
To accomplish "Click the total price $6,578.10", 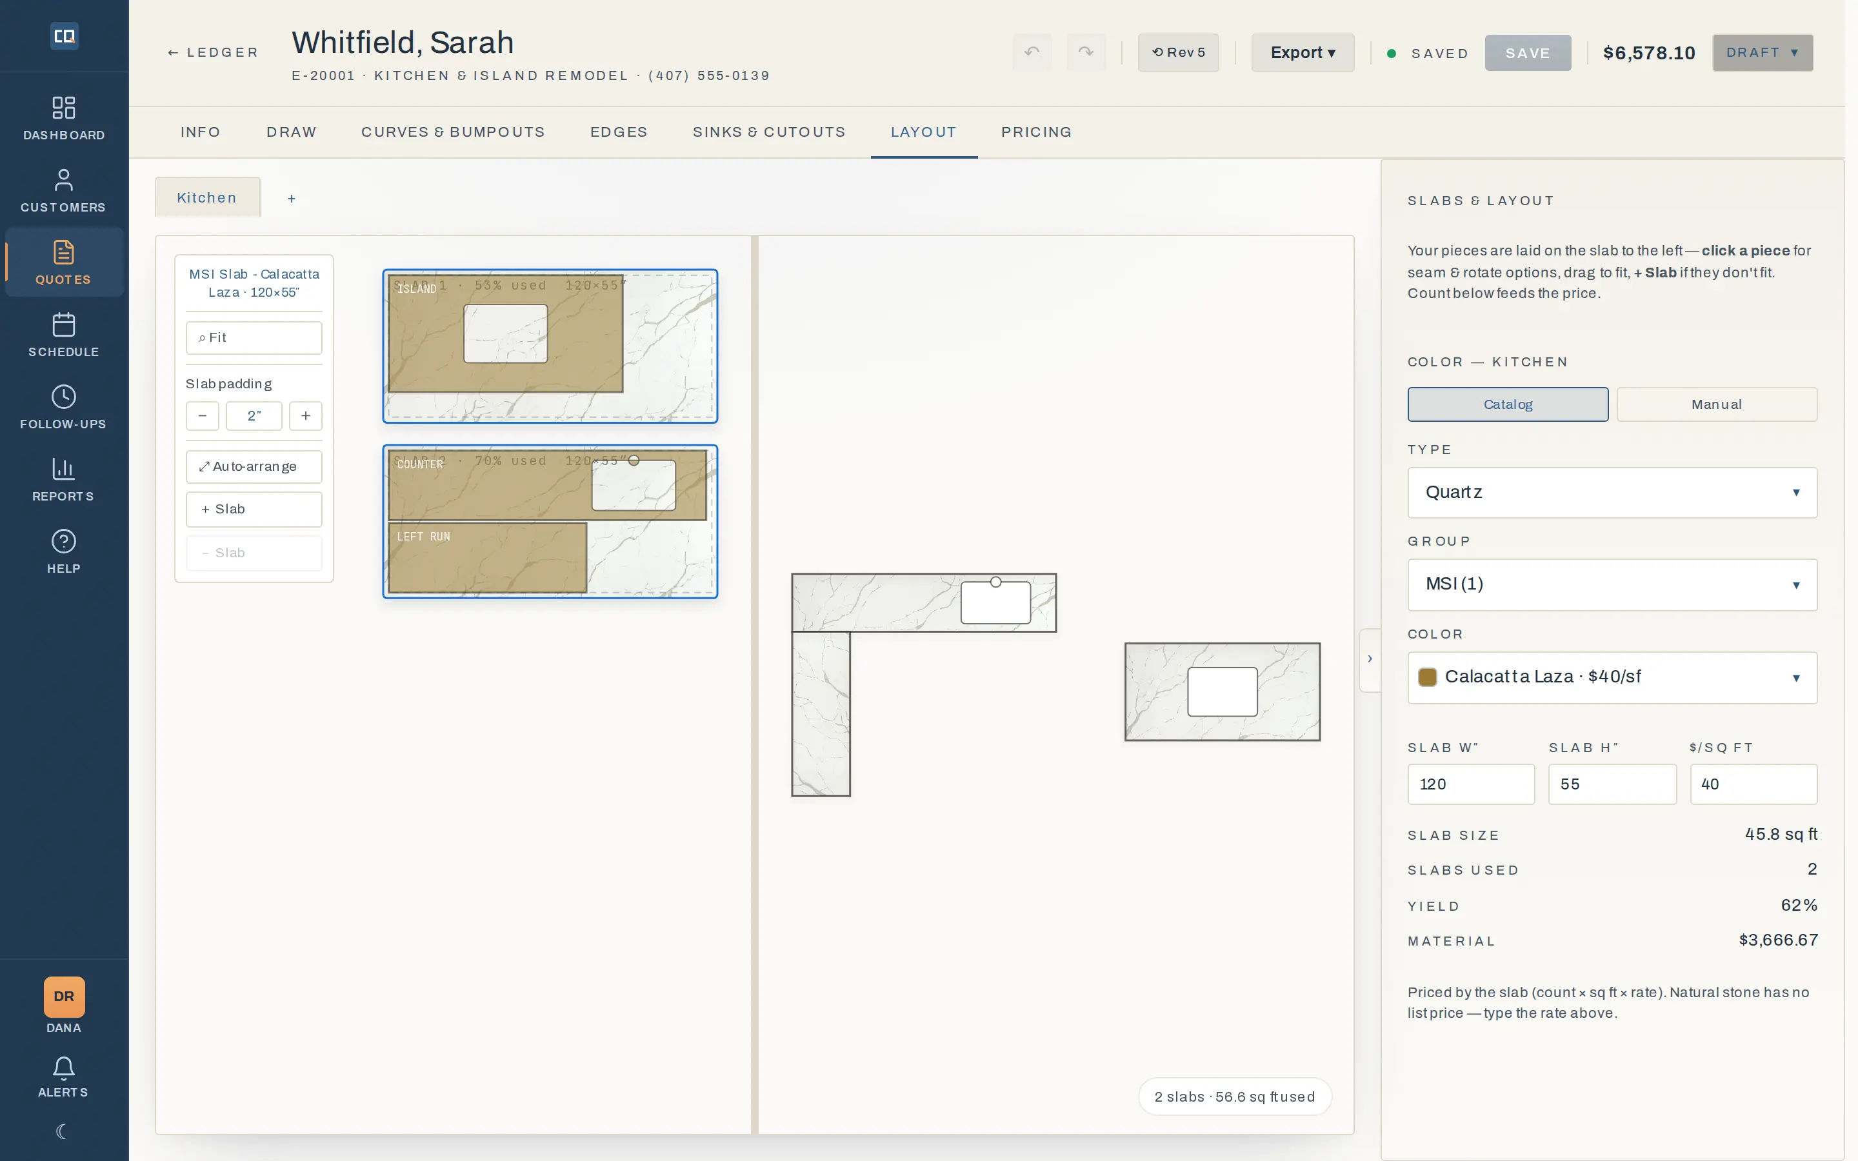I will click(1648, 53).
